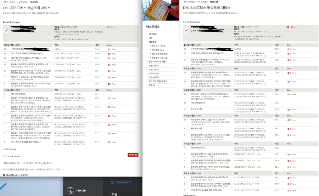Click plus icon on the 09:35 Busan row

pos(288,54)
